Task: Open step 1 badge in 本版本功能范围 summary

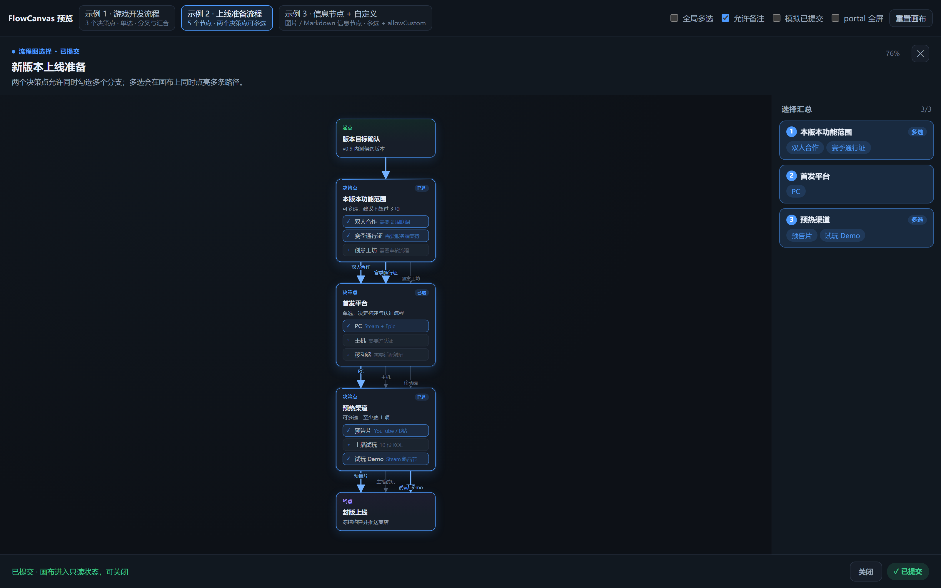Action: (x=791, y=132)
